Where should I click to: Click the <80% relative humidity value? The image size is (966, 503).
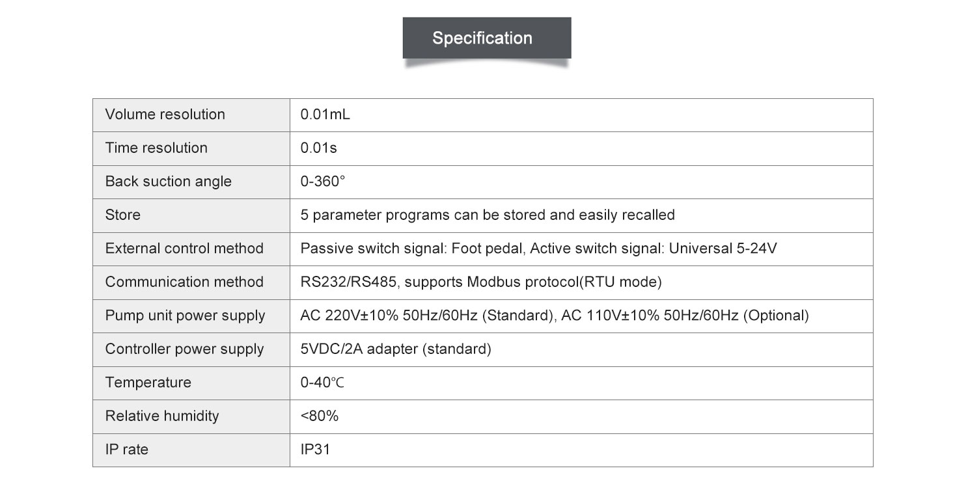(x=320, y=416)
